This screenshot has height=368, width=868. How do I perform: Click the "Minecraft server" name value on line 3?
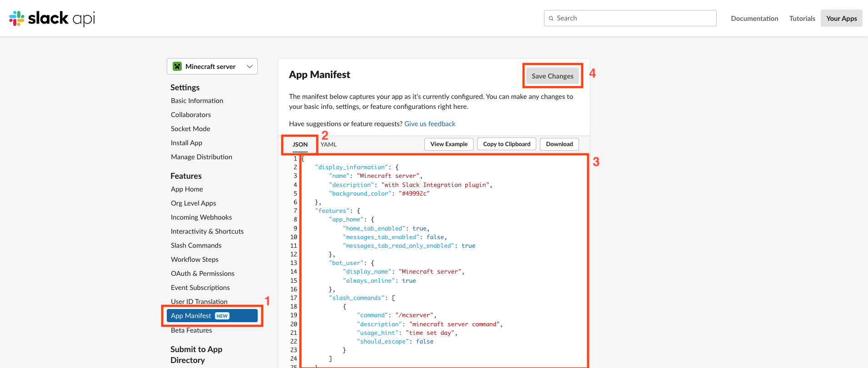click(388, 176)
